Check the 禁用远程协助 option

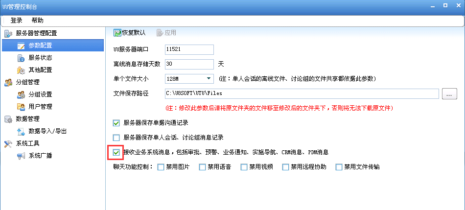(x=285, y=167)
